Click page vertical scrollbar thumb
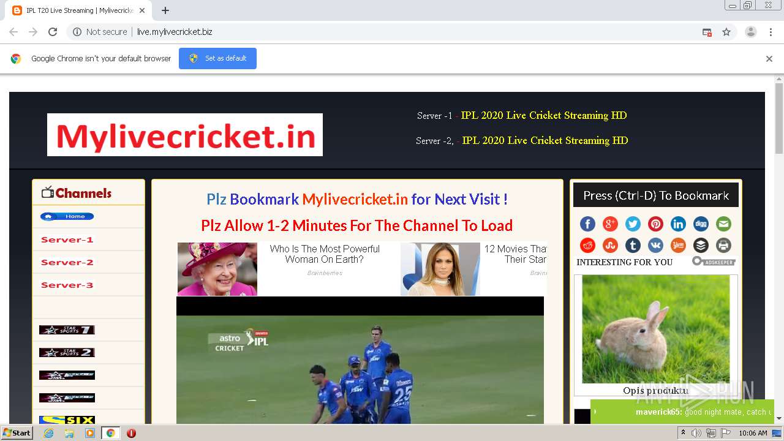Viewport: 784px width, 441px height. (779, 118)
